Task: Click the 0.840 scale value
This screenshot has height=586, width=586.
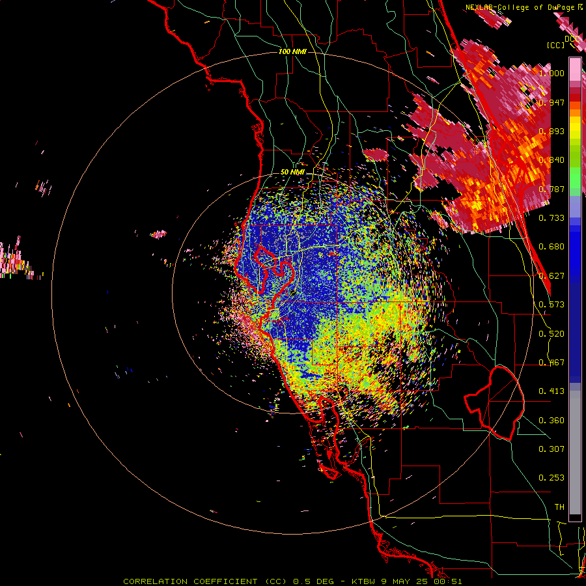Action: point(551,160)
